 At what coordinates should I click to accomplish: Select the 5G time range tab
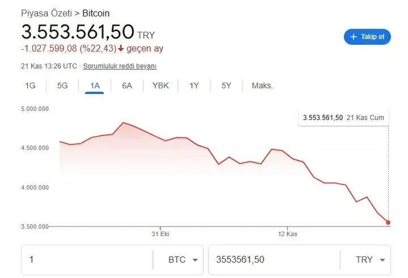[62, 85]
